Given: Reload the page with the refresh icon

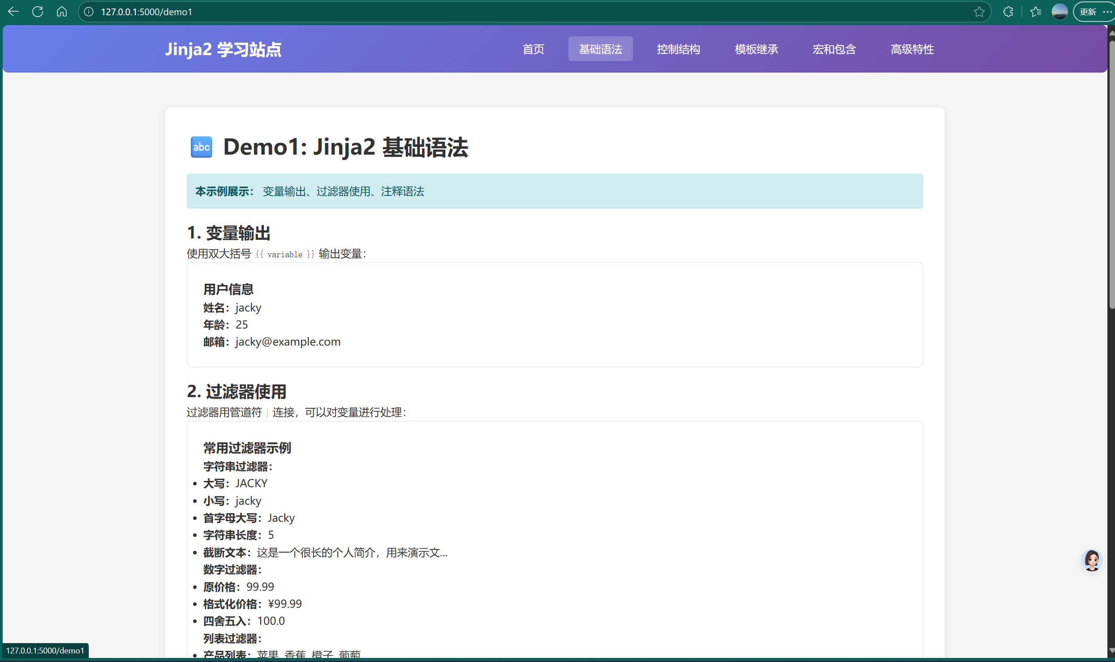Looking at the screenshot, I should (x=38, y=12).
